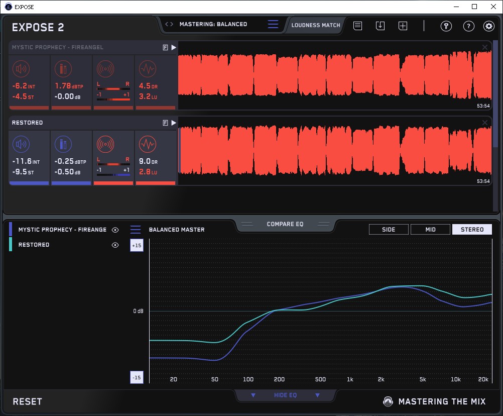Toggle the Loudness Match button

click(316, 25)
